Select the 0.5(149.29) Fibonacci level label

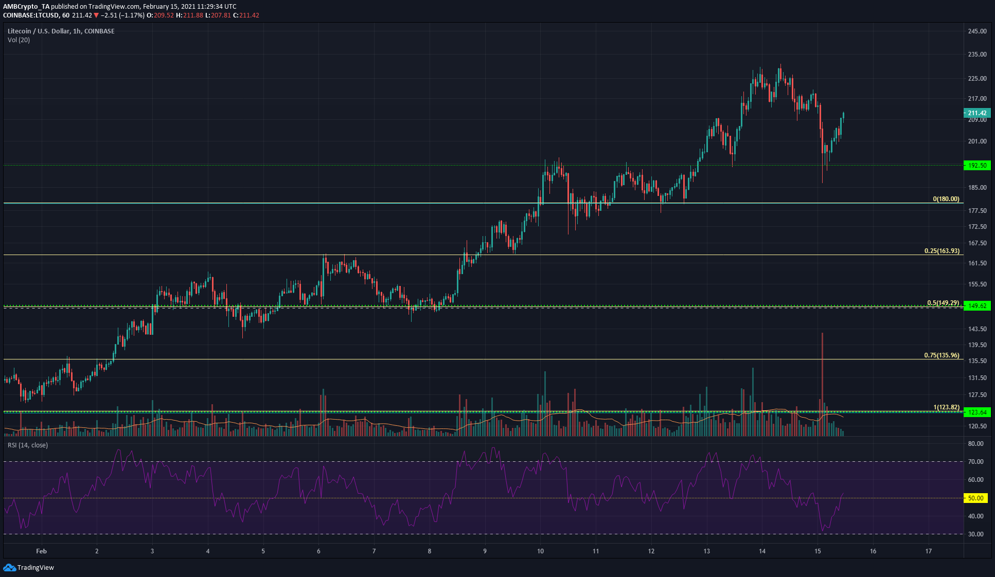pos(943,303)
